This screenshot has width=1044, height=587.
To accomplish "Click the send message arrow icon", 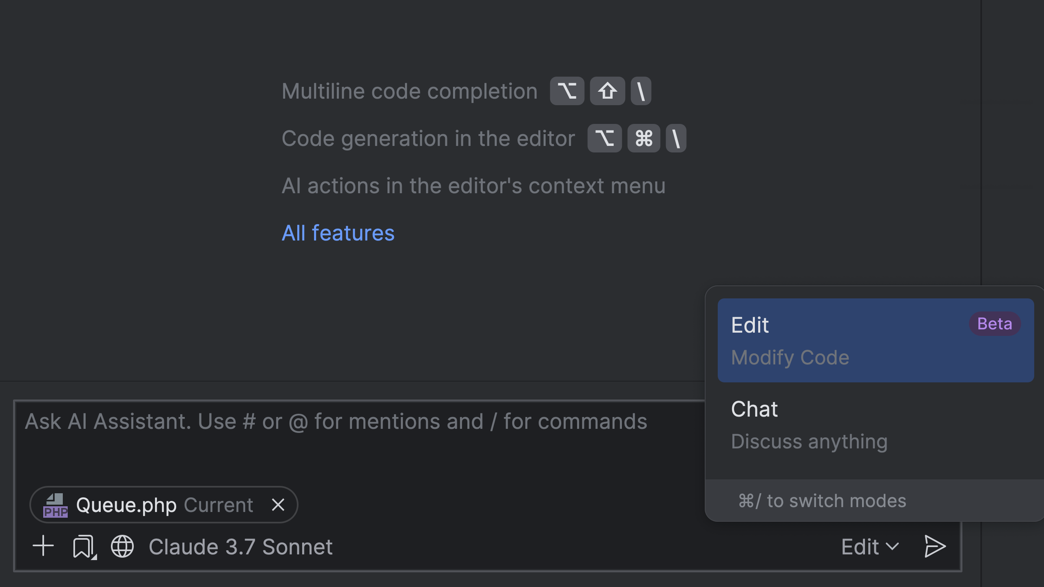I will pos(935,546).
